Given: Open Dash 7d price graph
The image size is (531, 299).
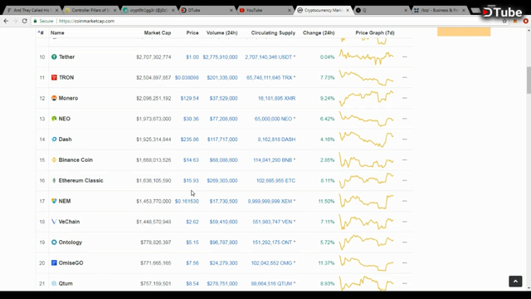Looking at the screenshot, I should coord(367,139).
